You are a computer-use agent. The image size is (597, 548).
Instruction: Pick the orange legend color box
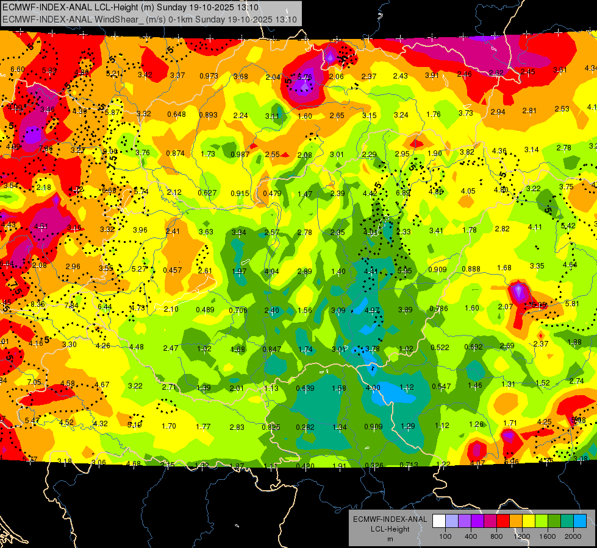click(516, 521)
